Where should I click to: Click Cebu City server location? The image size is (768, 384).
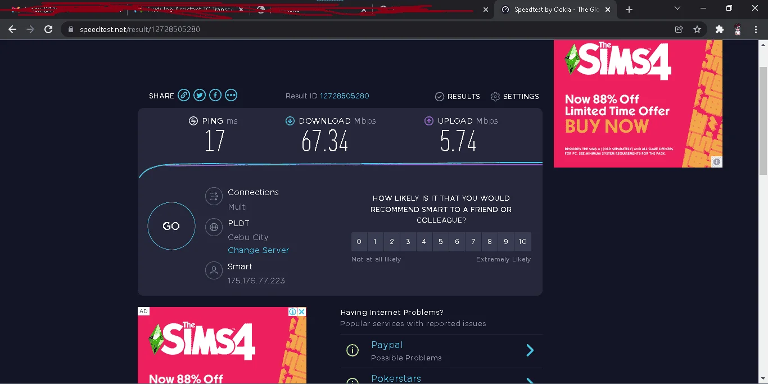tap(248, 237)
